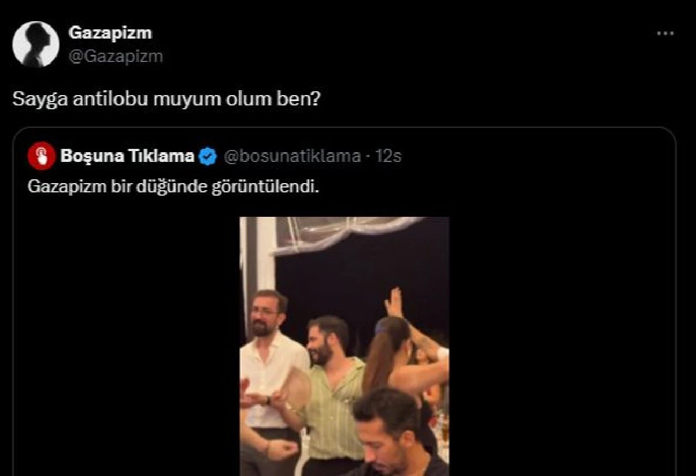
Task: Open the more options three-dot menu
Action: pyautogui.click(x=665, y=34)
